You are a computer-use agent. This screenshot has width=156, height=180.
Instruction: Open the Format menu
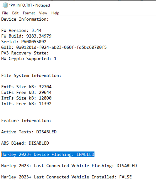pos(29,13)
